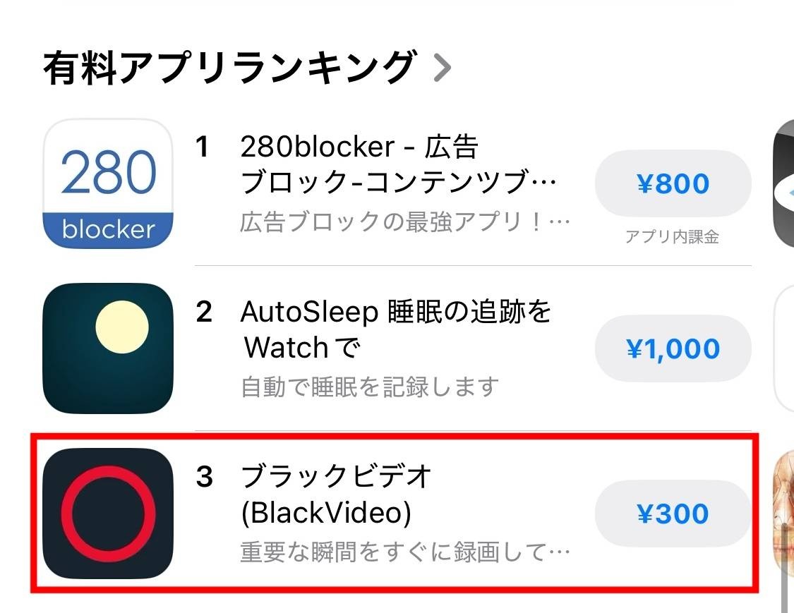Tap partially visible dark app icon beside ¥800
This screenshot has height=613, width=794.
783,185
